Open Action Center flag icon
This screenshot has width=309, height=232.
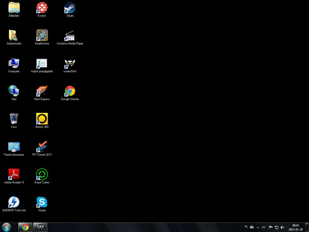coord(271,227)
